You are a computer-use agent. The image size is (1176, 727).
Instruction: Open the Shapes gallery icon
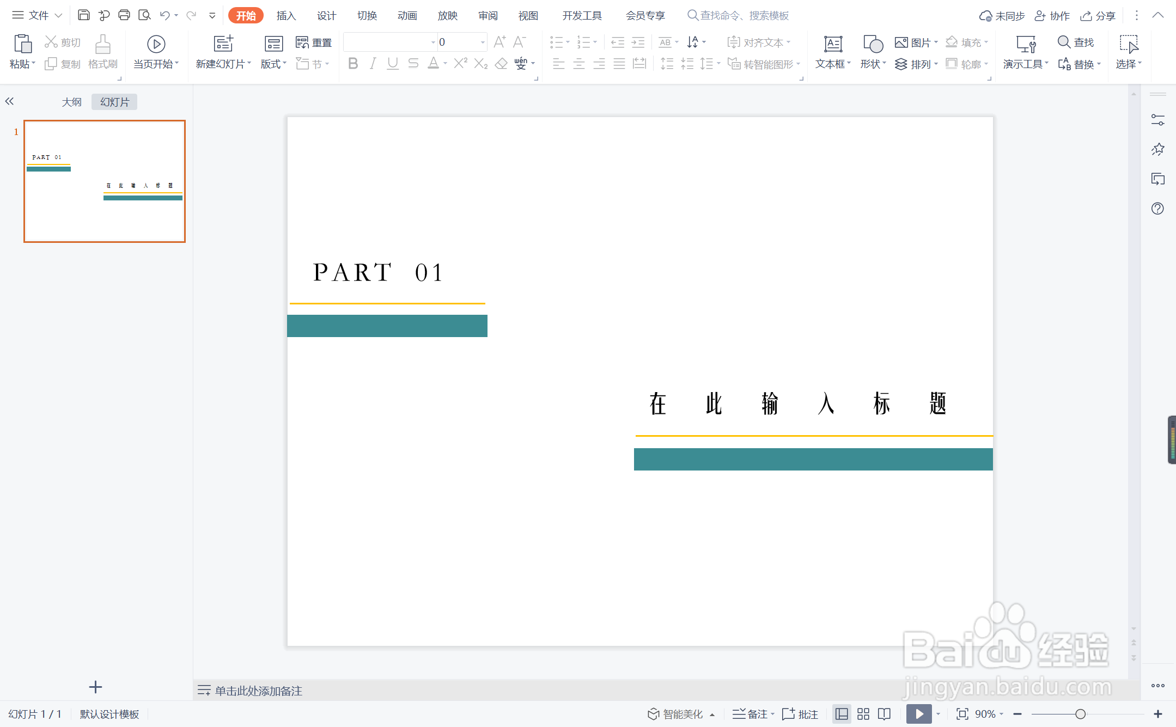[x=873, y=44]
